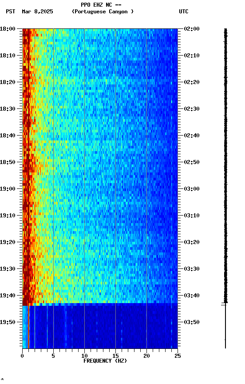Click the 02:50 UTC time label
This screenshot has height=384, width=245.
[192, 162]
